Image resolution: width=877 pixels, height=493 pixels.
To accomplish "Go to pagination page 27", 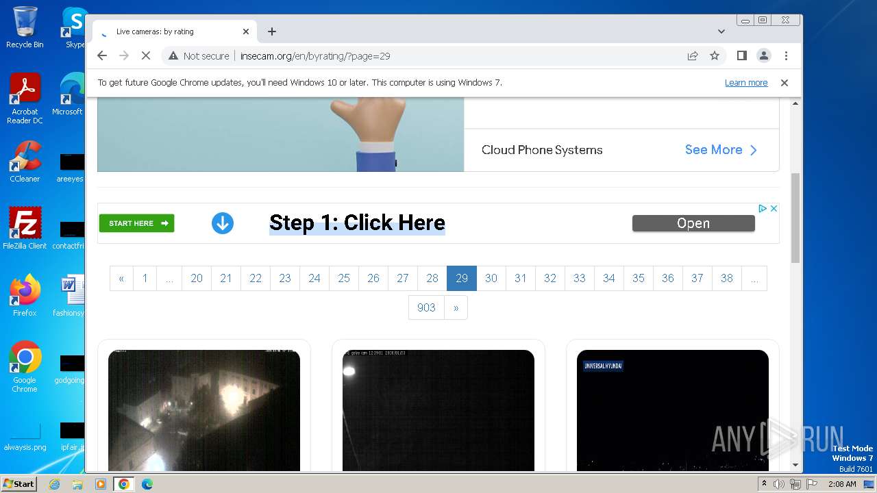I will pyautogui.click(x=403, y=278).
